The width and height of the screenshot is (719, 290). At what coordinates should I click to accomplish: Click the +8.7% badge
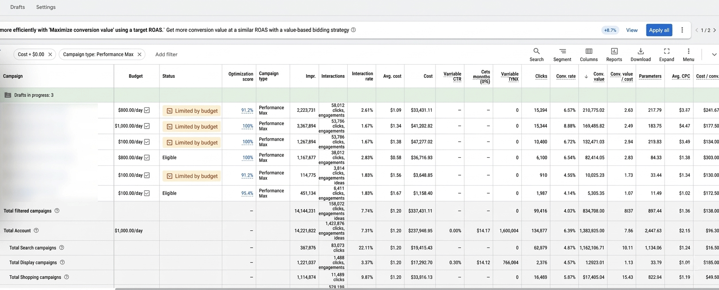[610, 30]
